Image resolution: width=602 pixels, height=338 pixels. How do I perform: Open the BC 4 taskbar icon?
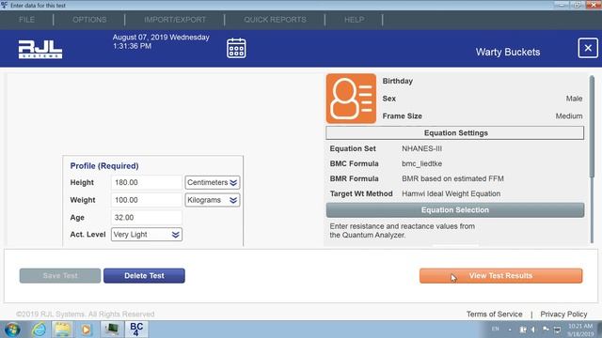point(136,330)
